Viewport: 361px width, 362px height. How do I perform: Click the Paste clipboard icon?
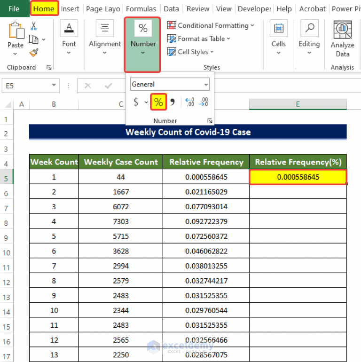point(16,31)
